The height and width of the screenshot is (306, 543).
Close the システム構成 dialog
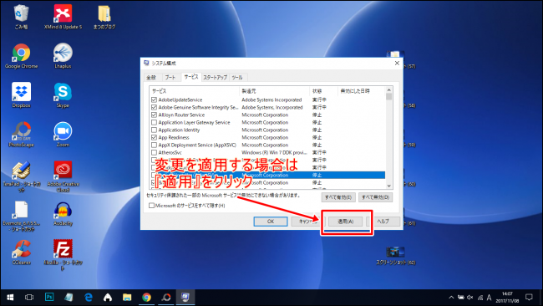click(x=397, y=63)
